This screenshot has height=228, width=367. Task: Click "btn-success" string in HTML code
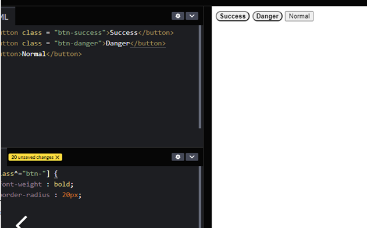point(80,33)
